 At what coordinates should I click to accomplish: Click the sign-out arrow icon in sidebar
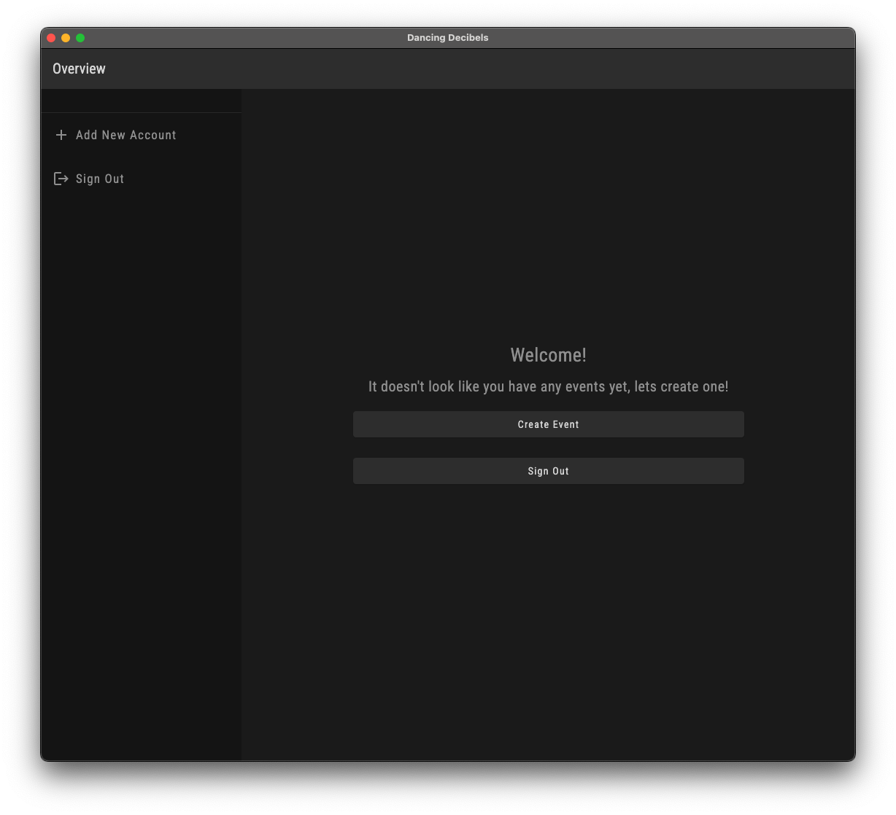pyautogui.click(x=61, y=179)
